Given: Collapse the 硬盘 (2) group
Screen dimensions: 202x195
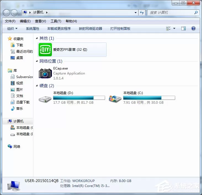Looking at the screenshot, I should pyautogui.click(x=37, y=86).
